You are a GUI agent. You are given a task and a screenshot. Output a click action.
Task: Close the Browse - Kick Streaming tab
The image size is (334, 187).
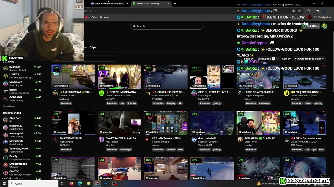coord(169,4)
